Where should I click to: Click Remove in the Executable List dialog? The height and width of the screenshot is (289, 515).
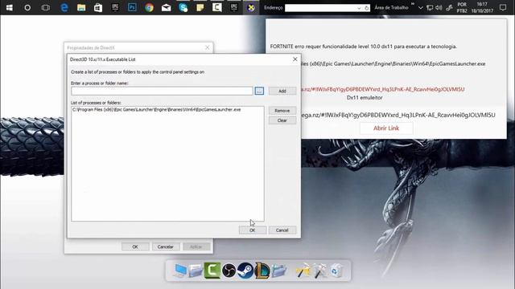pyautogui.click(x=282, y=111)
